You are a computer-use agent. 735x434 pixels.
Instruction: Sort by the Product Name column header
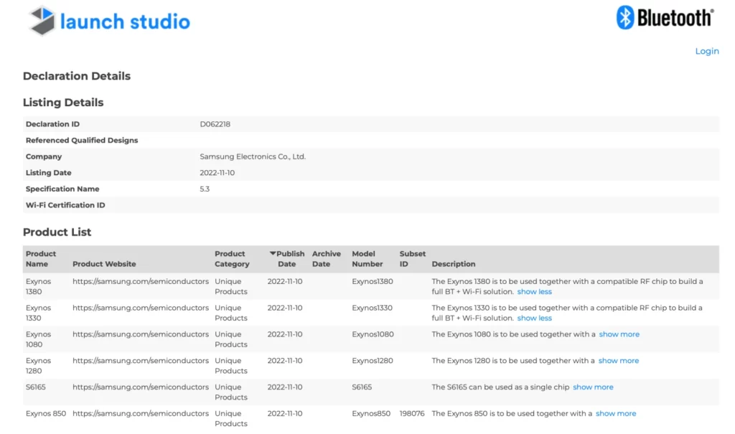click(41, 259)
